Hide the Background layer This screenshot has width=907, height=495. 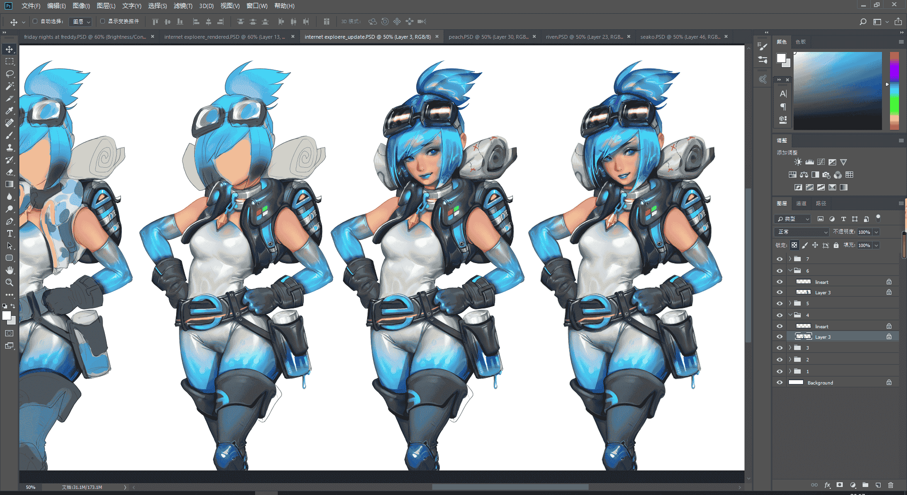point(779,383)
